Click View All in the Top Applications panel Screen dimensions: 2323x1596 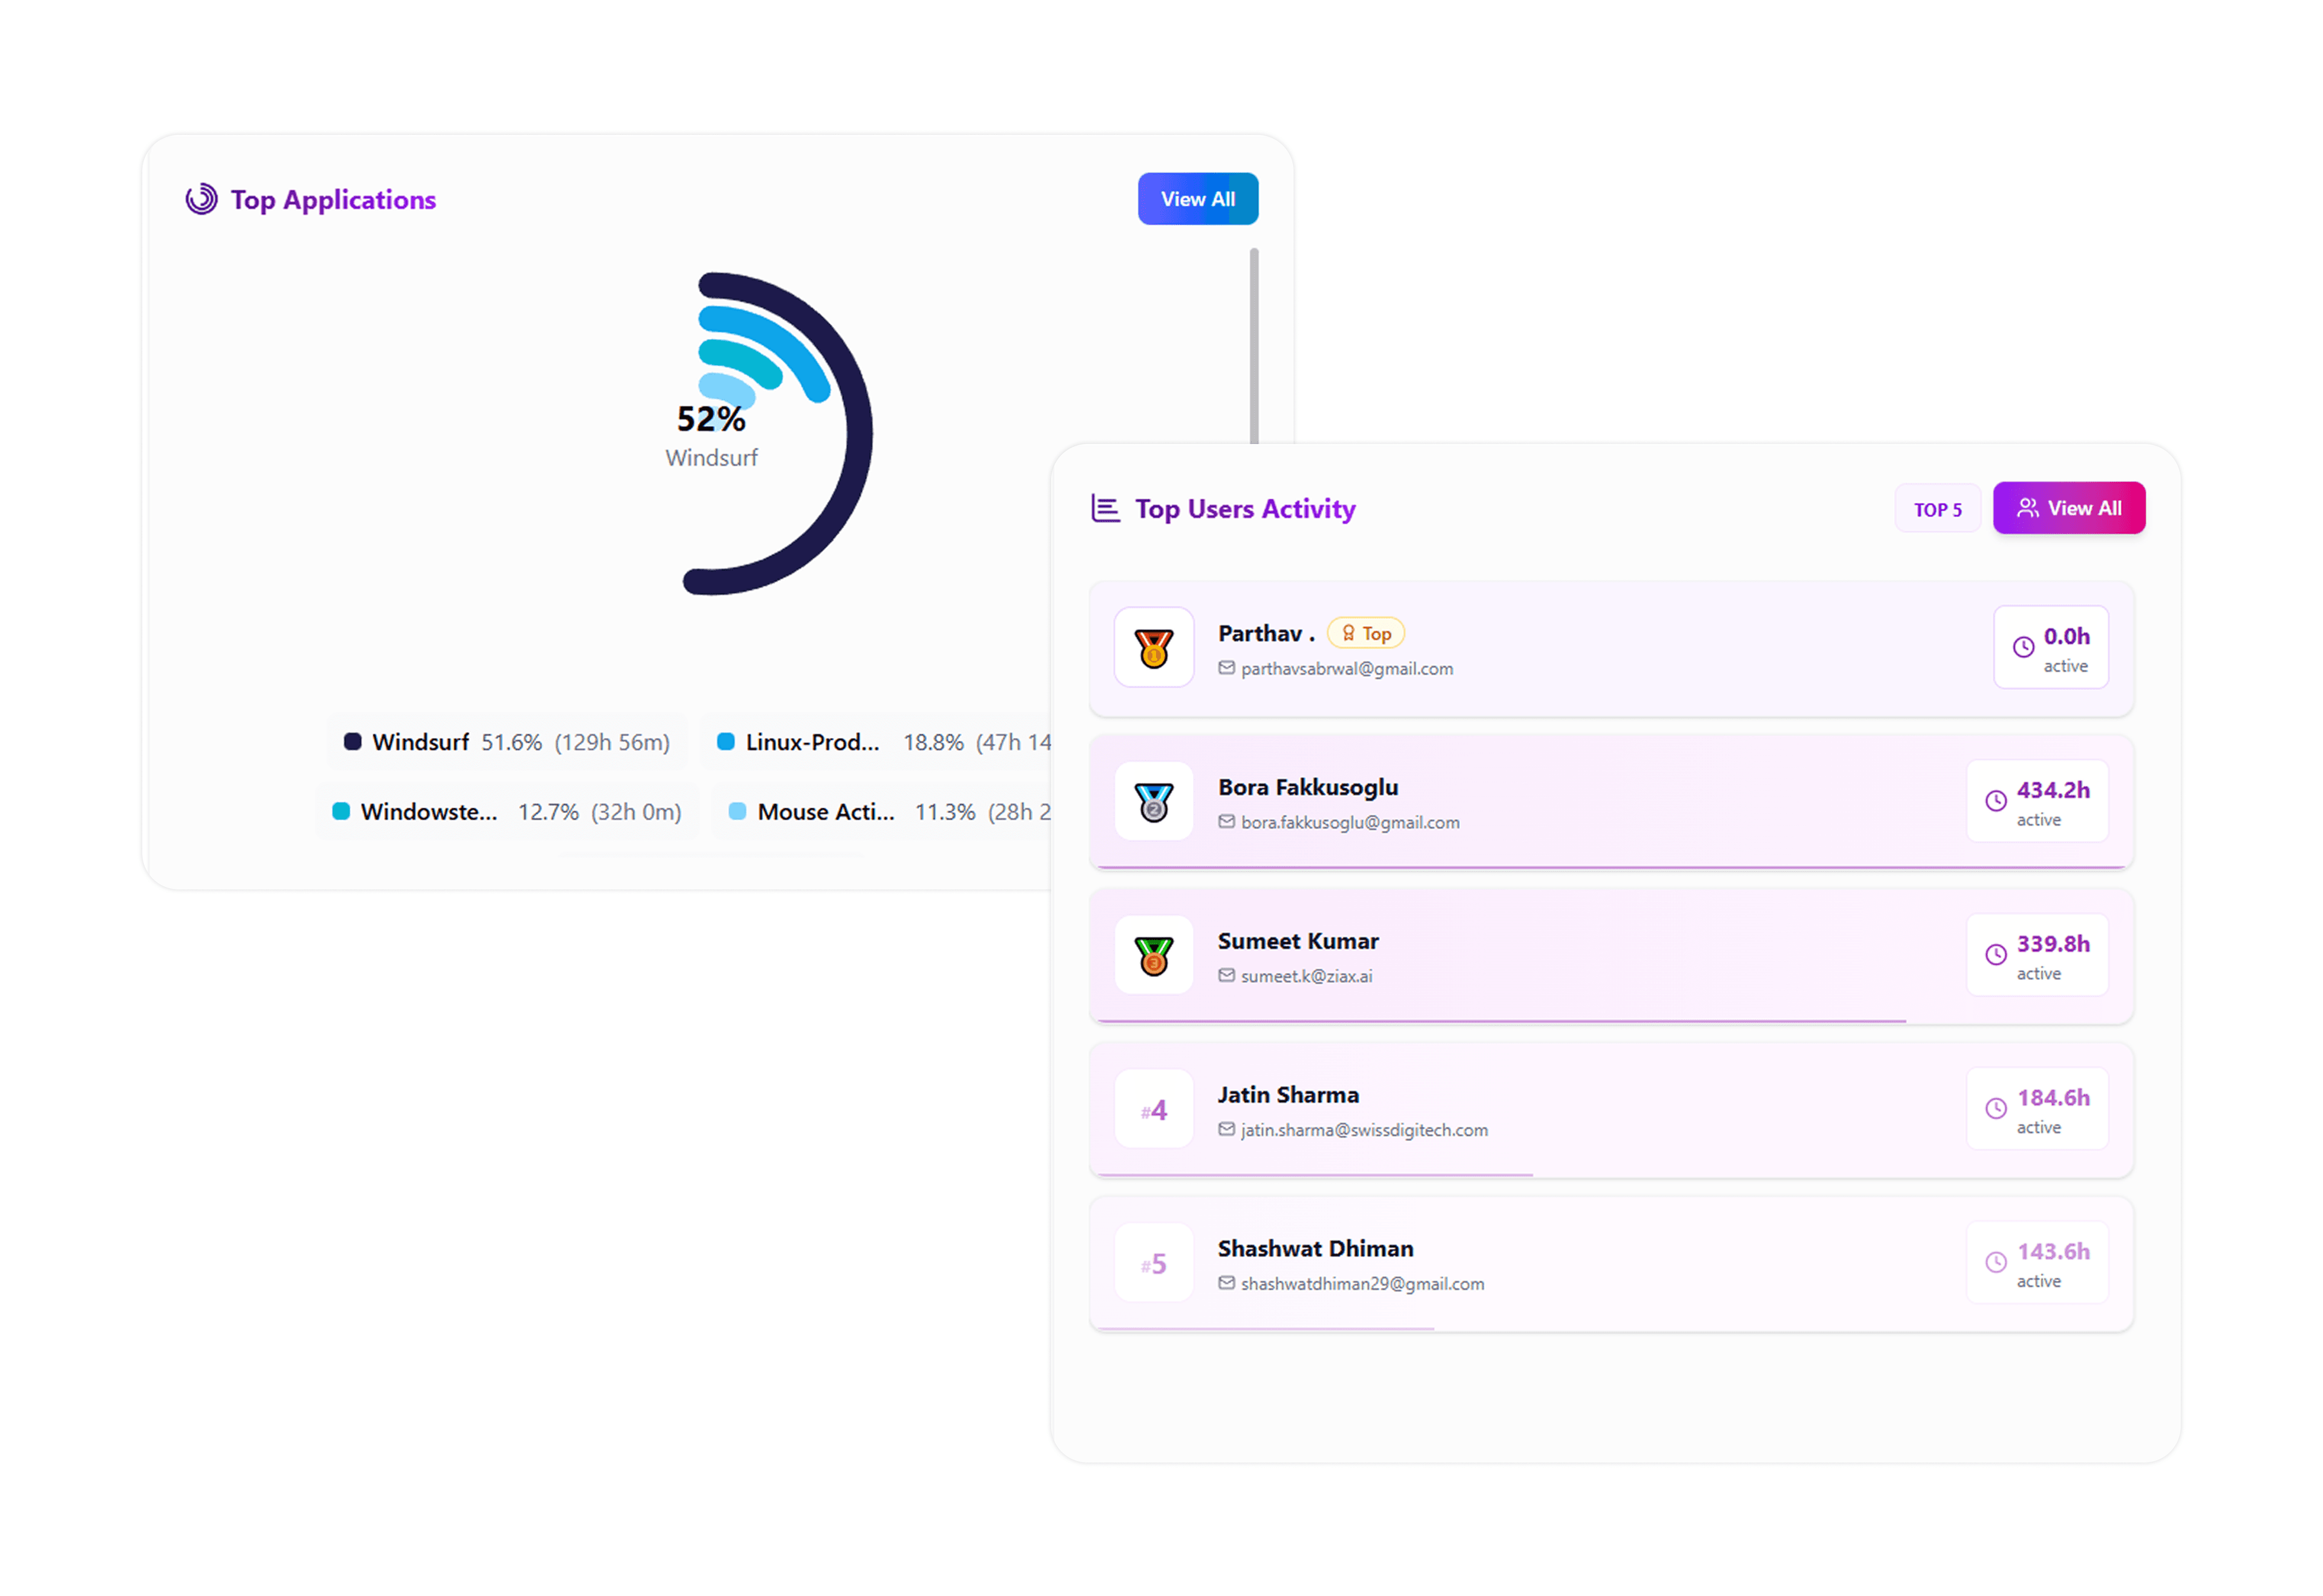pos(1198,198)
